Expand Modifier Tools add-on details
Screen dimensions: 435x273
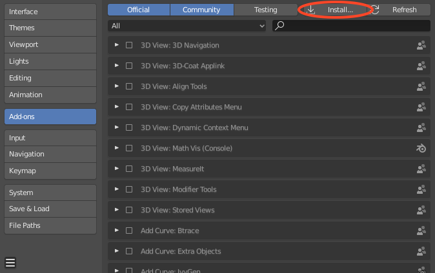[117, 189]
